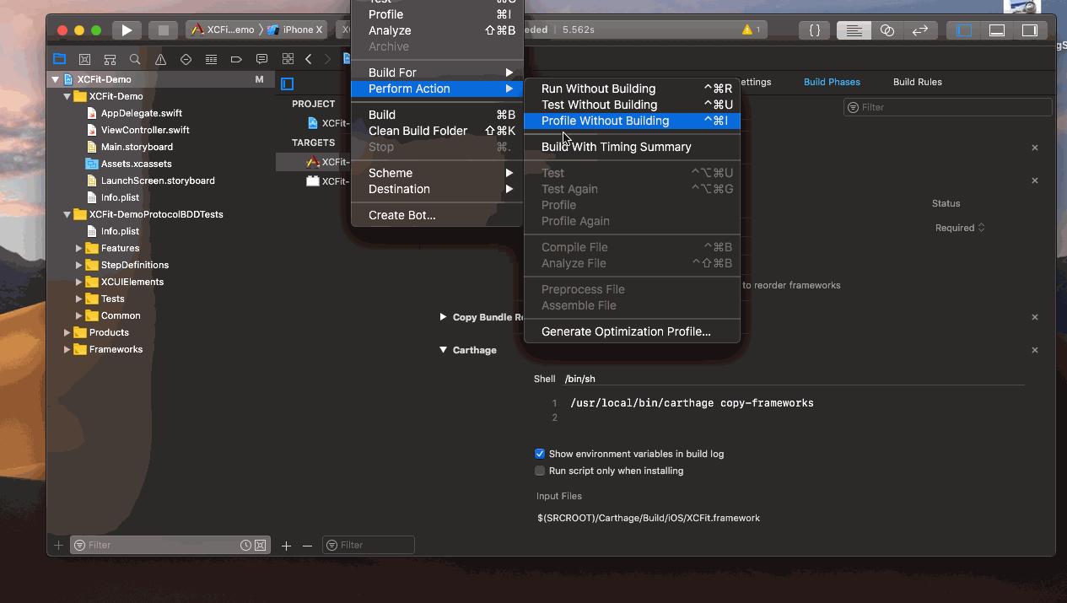Check Run script only when installing
Viewport: 1067px width, 603px height.
click(540, 471)
